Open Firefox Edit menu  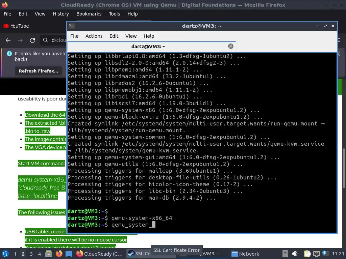[x=23, y=14]
